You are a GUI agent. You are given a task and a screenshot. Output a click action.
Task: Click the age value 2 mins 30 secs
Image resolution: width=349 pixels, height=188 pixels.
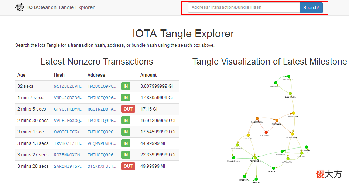click(x=33, y=121)
